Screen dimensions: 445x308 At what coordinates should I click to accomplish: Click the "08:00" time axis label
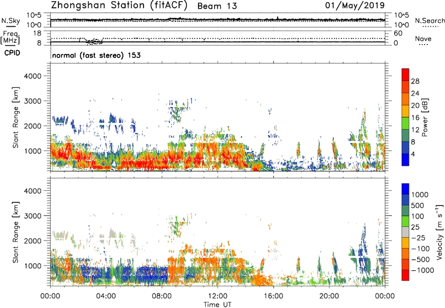point(162,296)
